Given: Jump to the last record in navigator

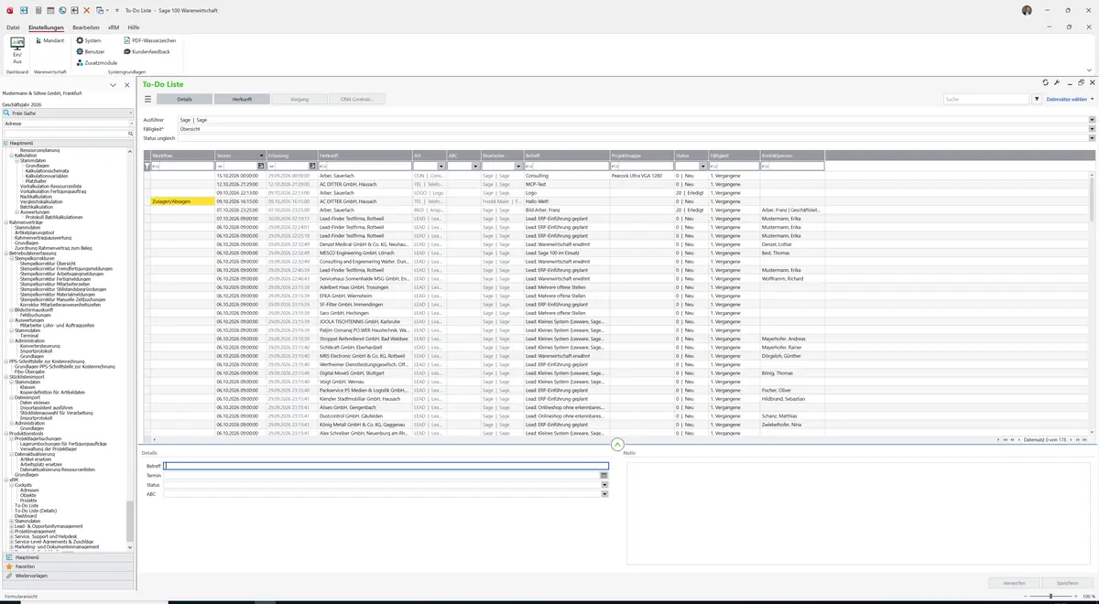Looking at the screenshot, I should (1087, 440).
